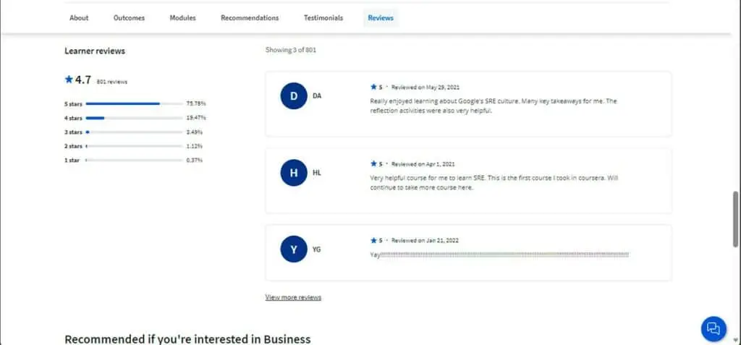Click the Showing 3 of 801 text
Viewport: 741px width, 345px height.
[x=291, y=50]
